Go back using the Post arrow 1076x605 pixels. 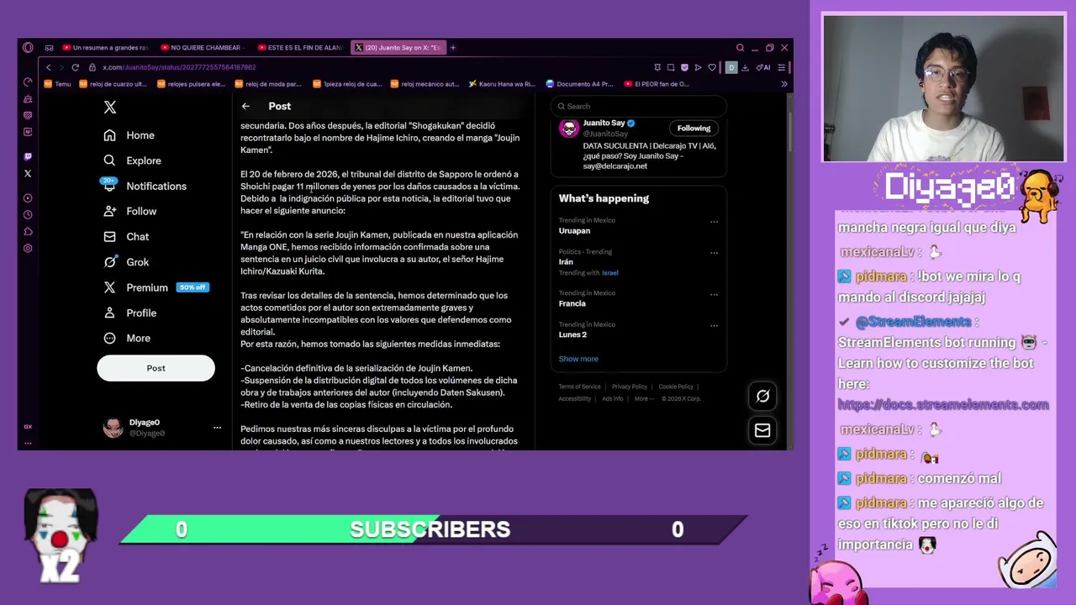coord(245,106)
